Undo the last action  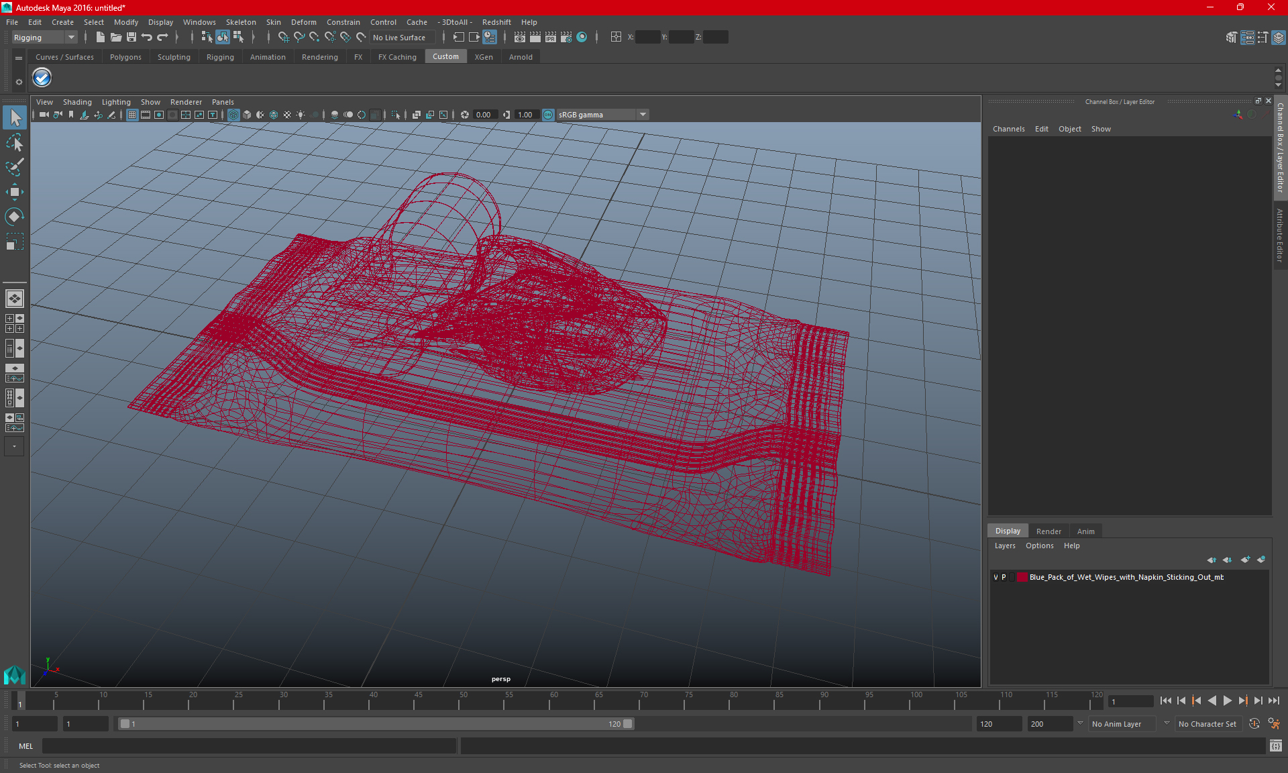(x=147, y=38)
